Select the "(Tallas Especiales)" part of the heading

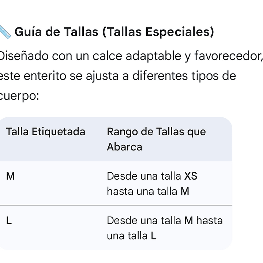tap(158, 32)
